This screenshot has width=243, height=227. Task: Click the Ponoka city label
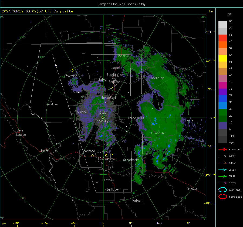pyautogui.click(x=123, y=56)
